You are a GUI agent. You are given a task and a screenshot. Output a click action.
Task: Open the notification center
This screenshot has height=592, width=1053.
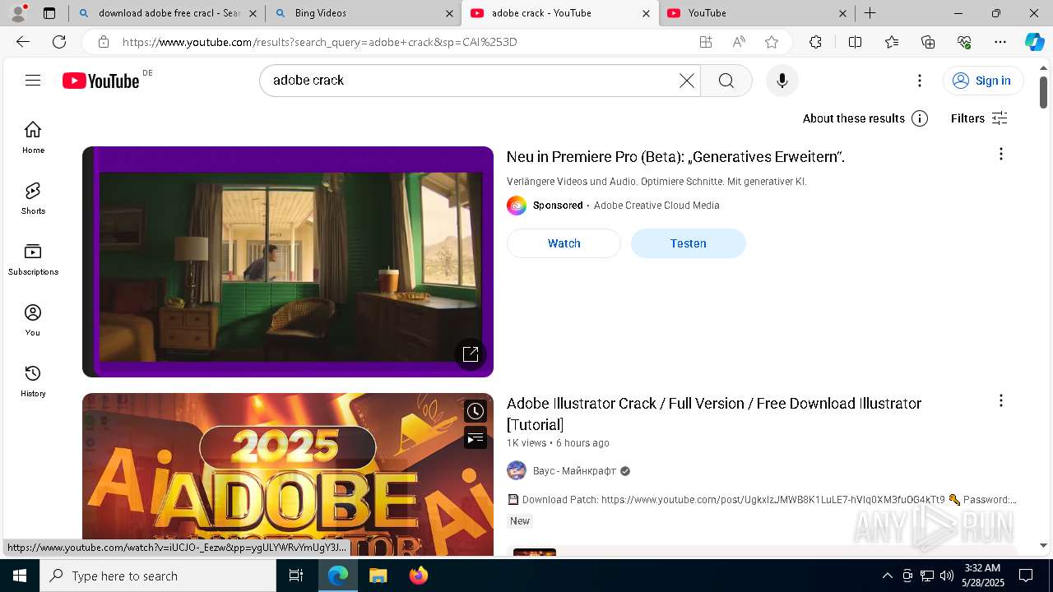[x=1026, y=576]
